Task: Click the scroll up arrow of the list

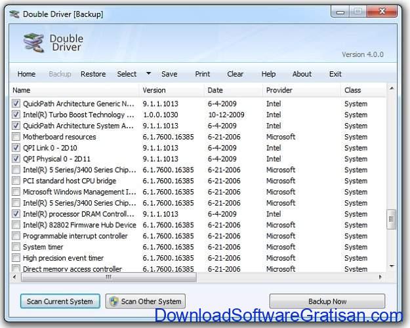Action: [x=392, y=88]
